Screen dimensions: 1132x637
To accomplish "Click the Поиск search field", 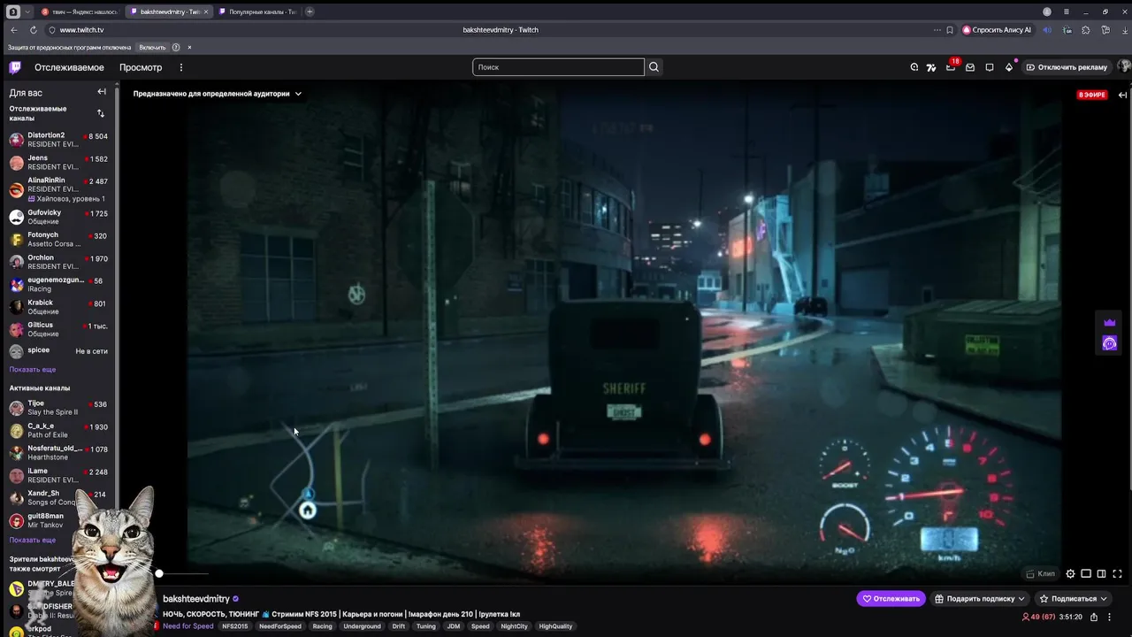I will tap(558, 67).
